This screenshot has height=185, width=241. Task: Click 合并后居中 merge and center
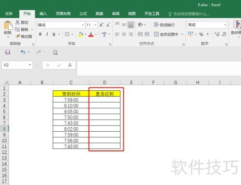[166, 34]
